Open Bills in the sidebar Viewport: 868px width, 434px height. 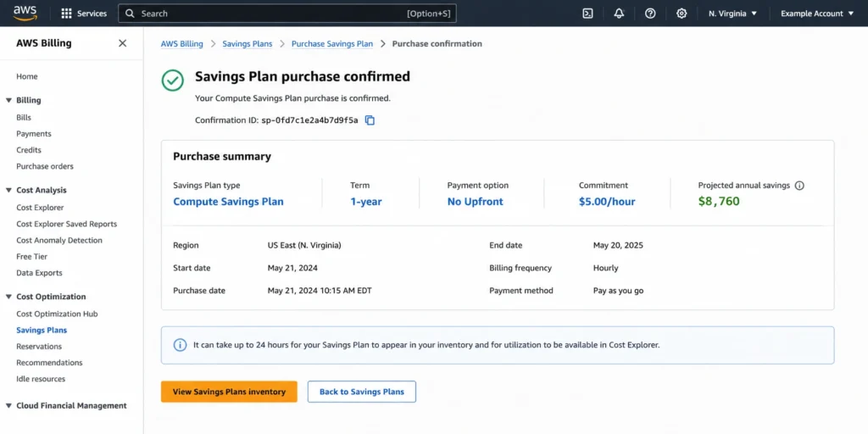click(24, 117)
